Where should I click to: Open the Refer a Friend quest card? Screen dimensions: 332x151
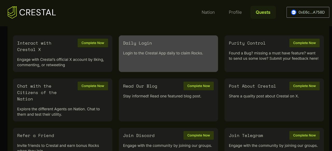[x=63, y=139]
